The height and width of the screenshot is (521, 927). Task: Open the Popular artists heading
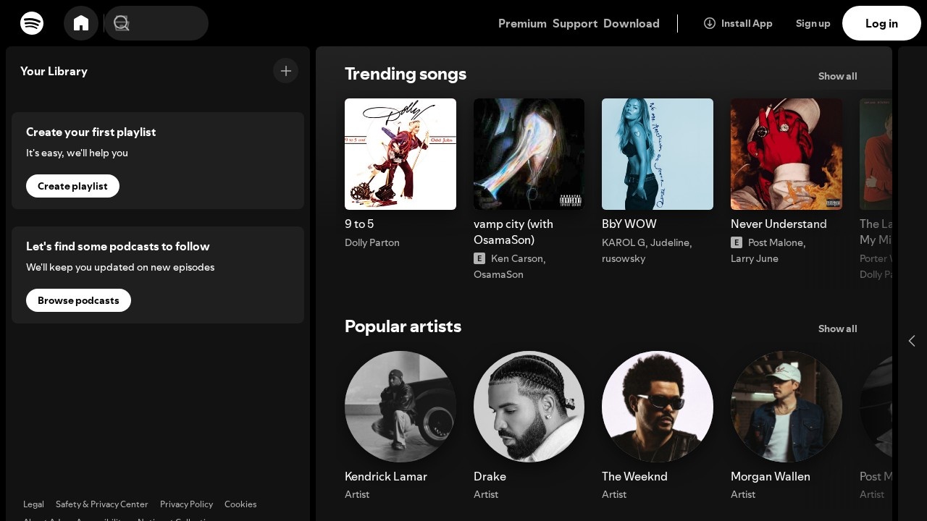403,326
